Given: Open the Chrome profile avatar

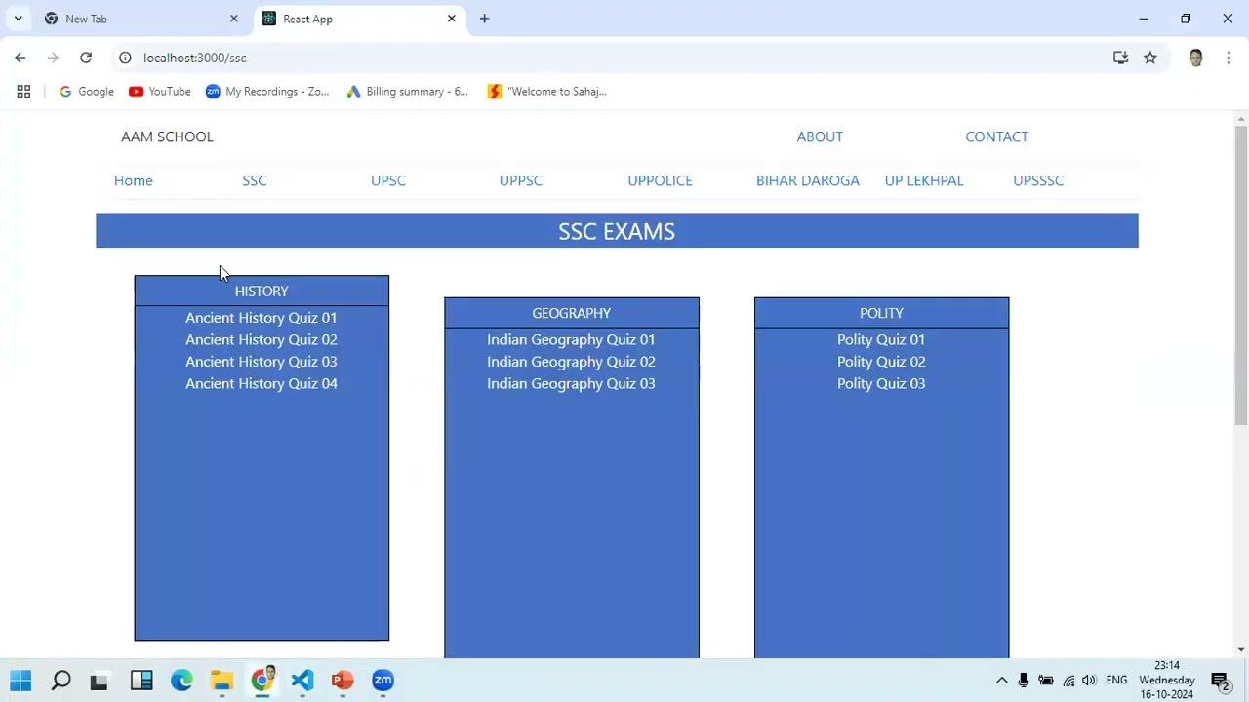Looking at the screenshot, I should 1196,58.
